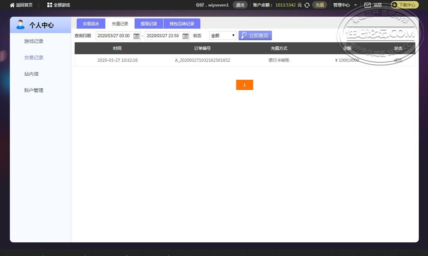Select page 1 in pagination

coord(245,85)
